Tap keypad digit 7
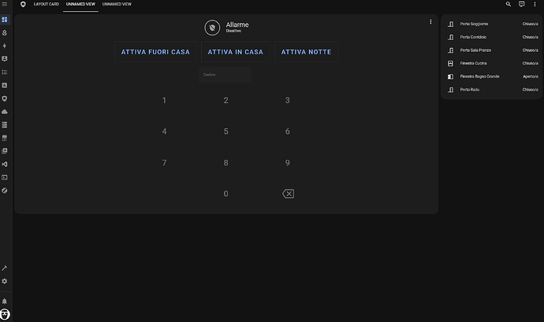 (164, 163)
